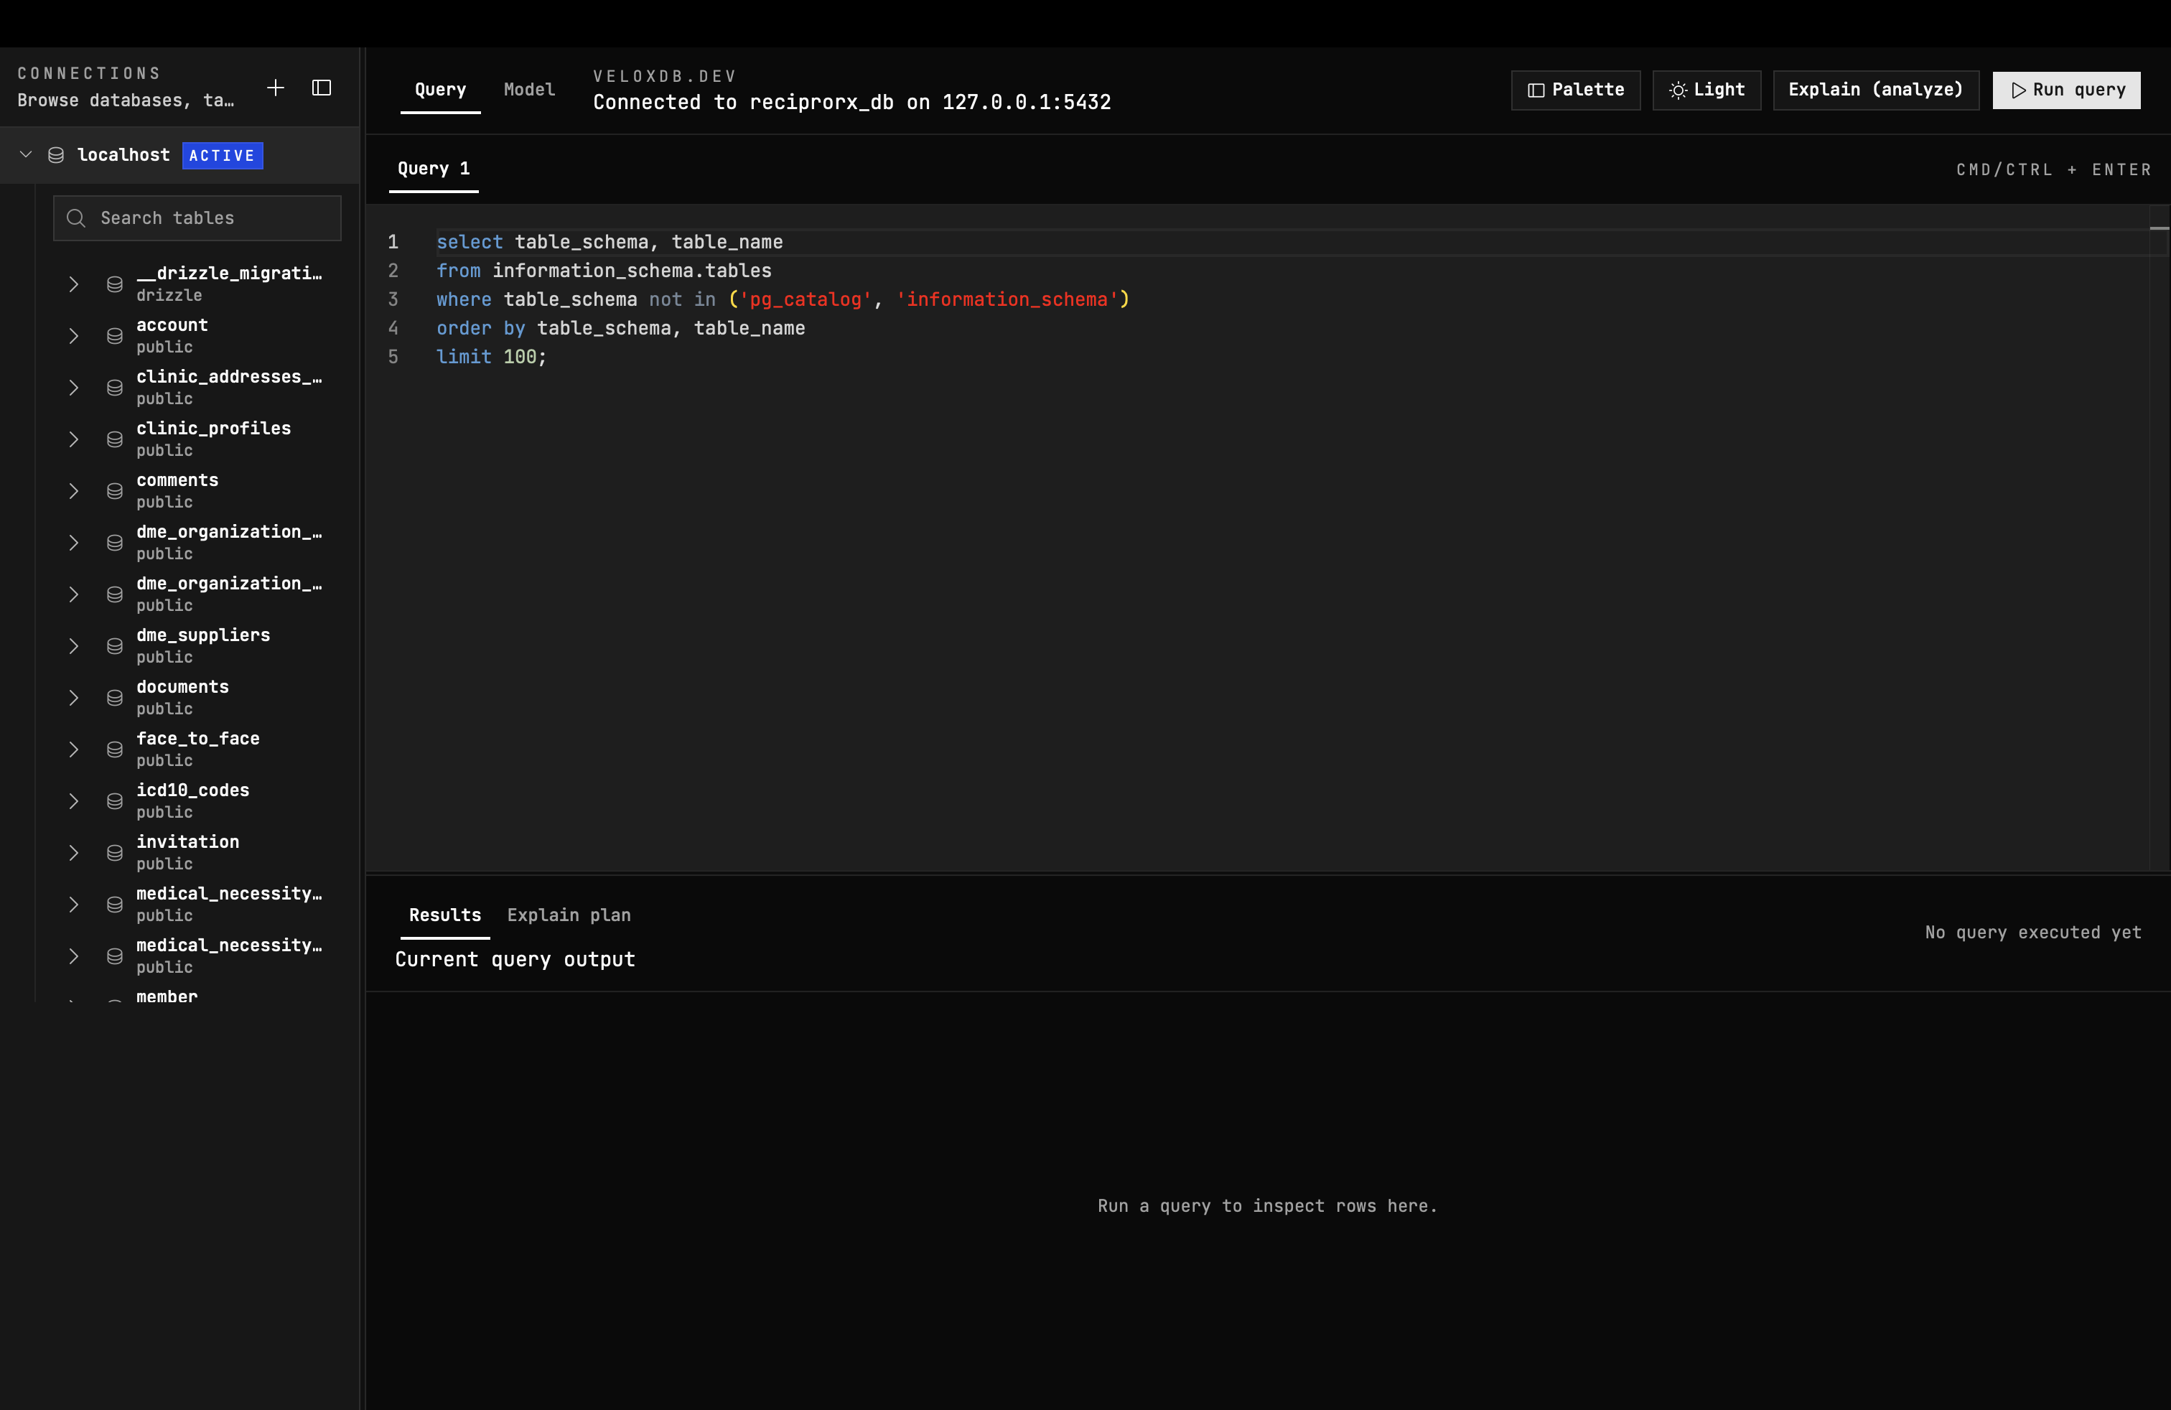Add a new connection with plus icon

[x=276, y=88]
